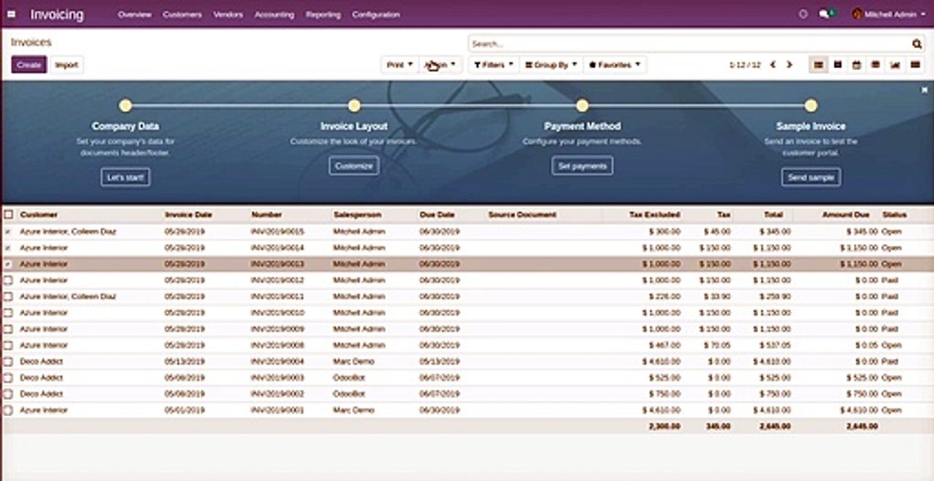The image size is (934, 481).
Task: Open invoice INV/2019/0008 row
Action: point(467,345)
